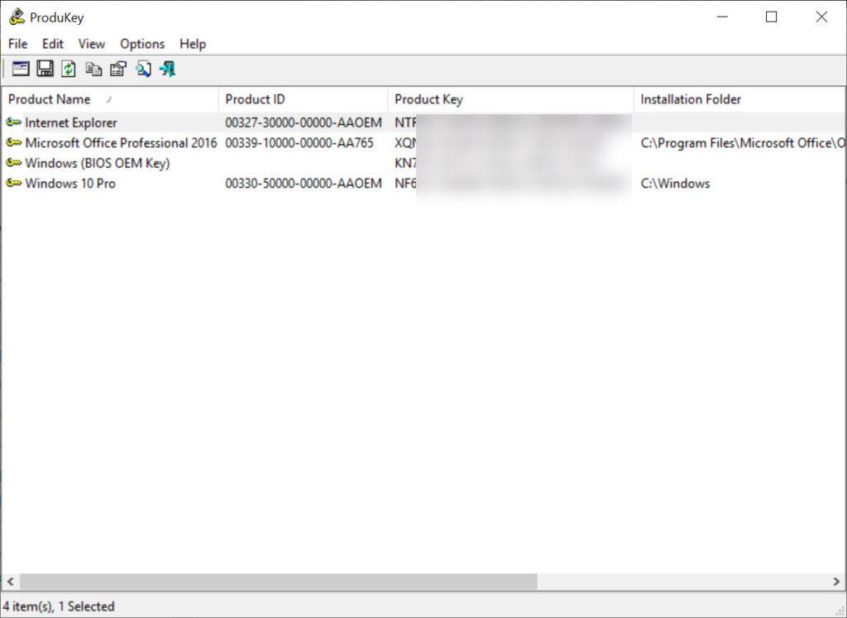This screenshot has height=618, width=847.
Task: Click the key icon beside Internet Explorer
Action: pos(13,122)
